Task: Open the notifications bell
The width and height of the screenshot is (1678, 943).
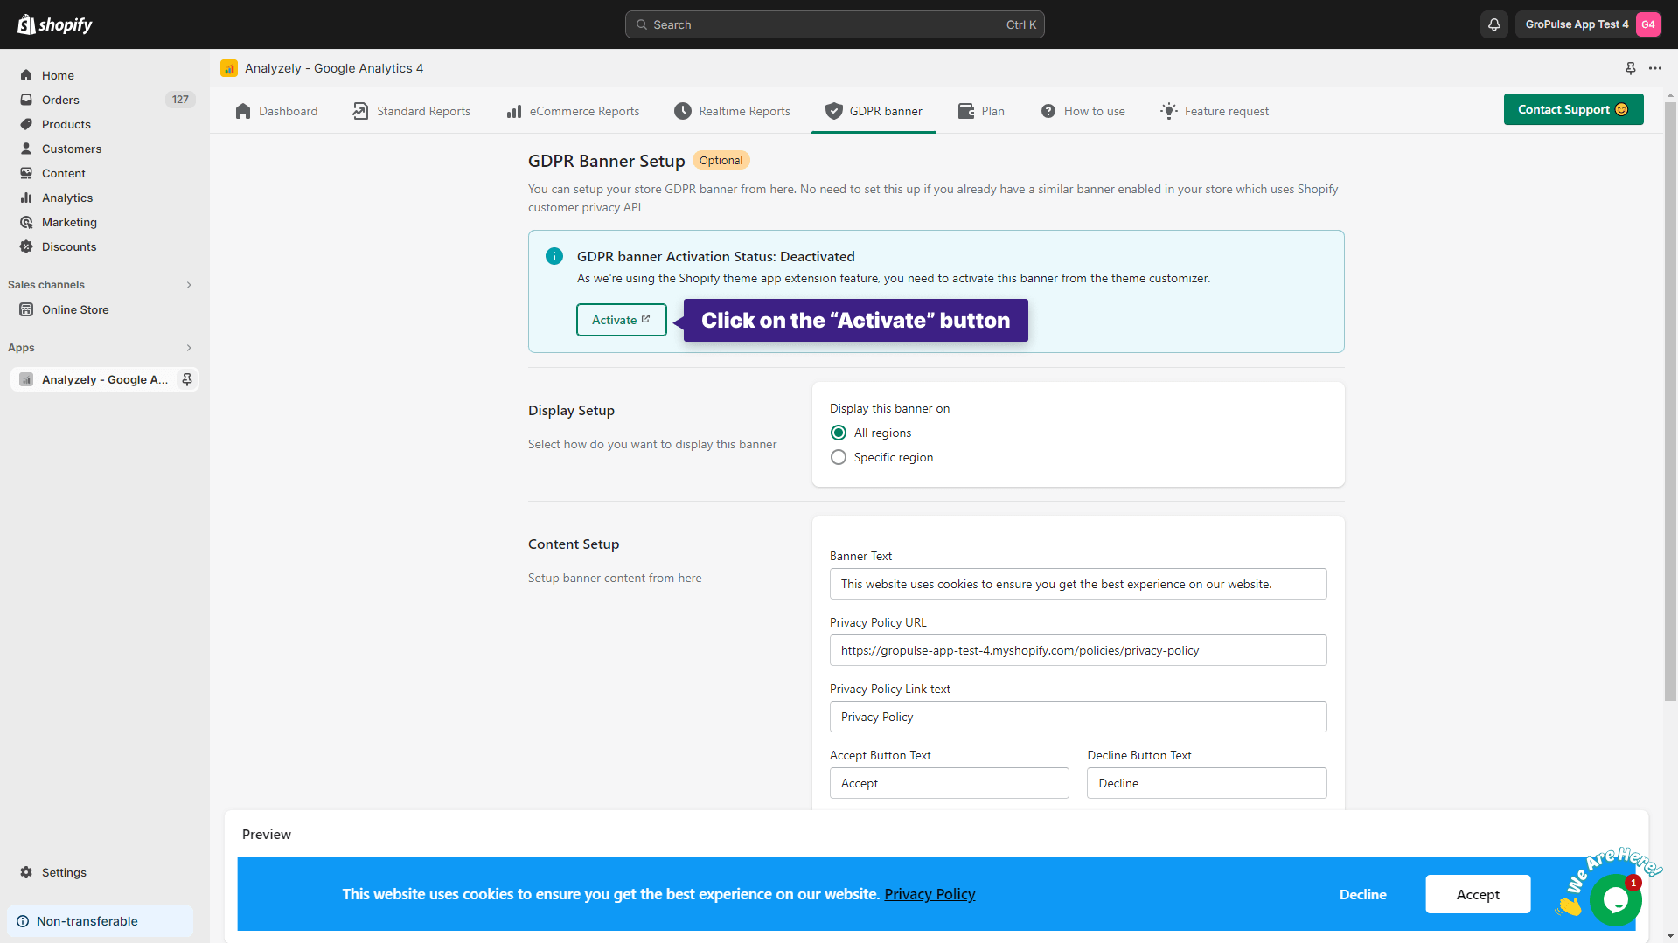Action: point(1494,24)
